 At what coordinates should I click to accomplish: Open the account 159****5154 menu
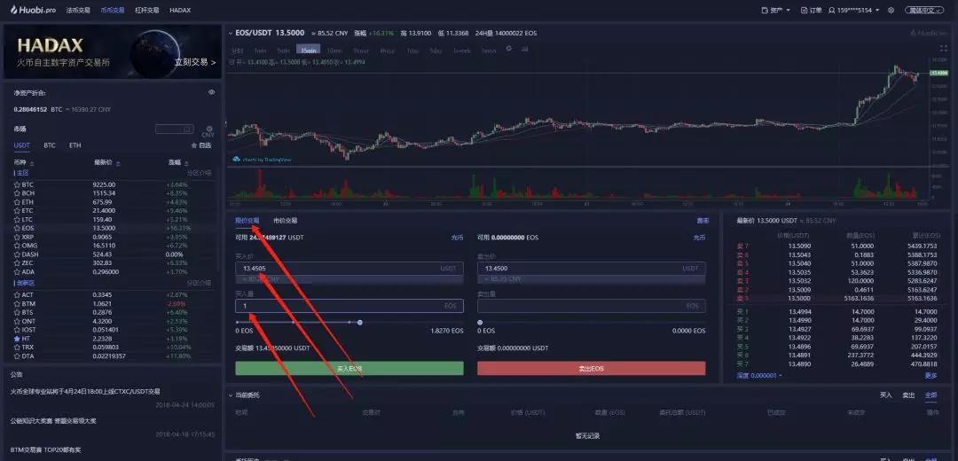[854, 11]
